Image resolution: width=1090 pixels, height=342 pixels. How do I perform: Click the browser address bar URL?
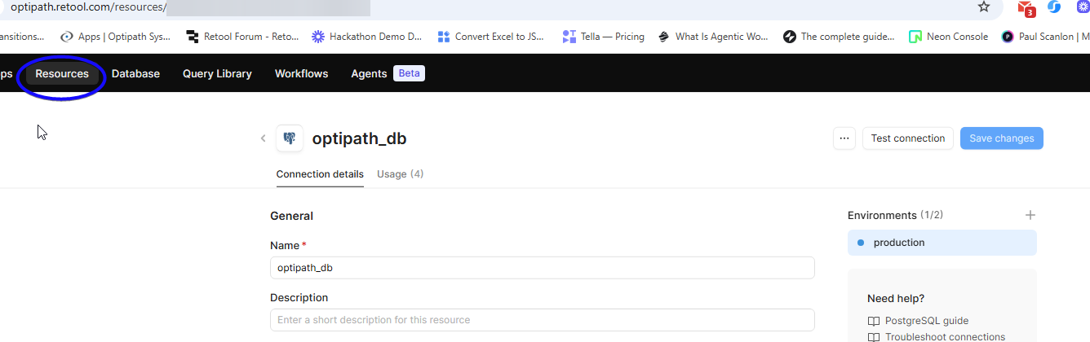click(90, 7)
